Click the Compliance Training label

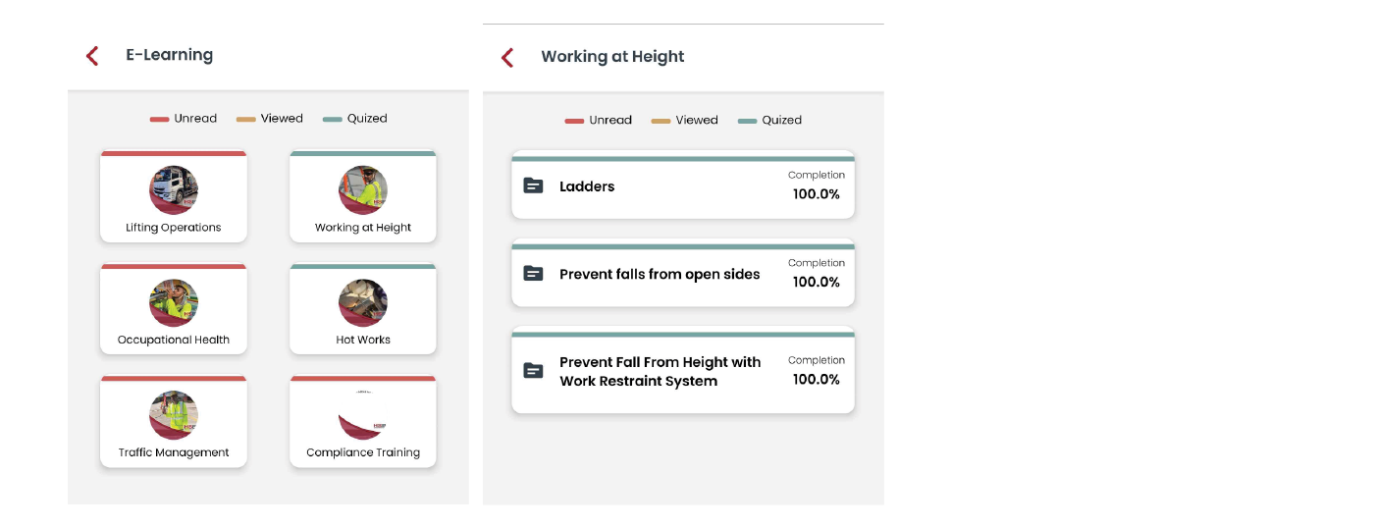pos(363,452)
